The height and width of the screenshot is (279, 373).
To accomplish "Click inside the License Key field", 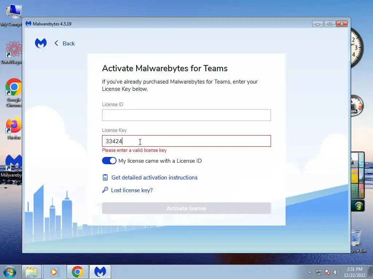I will 186,141.
